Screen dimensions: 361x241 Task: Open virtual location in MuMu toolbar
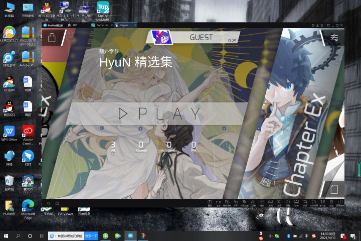331,203
